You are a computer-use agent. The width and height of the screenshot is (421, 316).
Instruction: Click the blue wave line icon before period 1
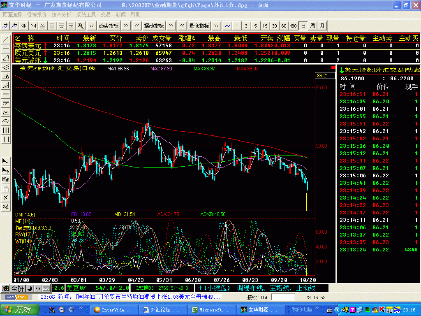(227, 26)
